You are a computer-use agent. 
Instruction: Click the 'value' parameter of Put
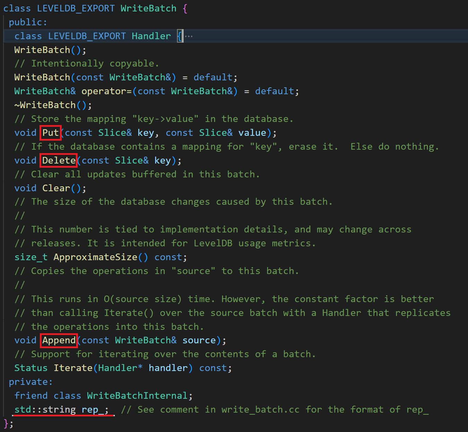[252, 133]
